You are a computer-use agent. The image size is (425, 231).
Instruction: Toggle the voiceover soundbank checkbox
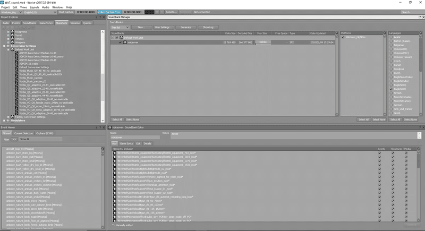pyautogui.click(x=121, y=42)
